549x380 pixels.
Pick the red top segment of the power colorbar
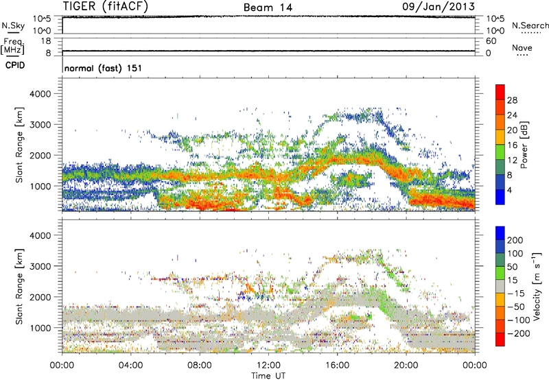[x=500, y=92]
